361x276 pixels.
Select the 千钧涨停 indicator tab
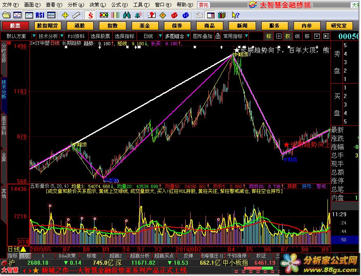point(237,256)
